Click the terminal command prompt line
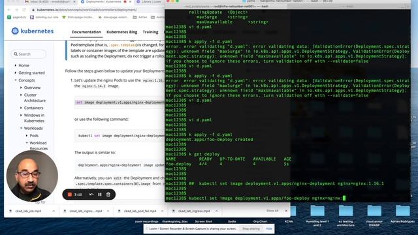This screenshot has width=418, height=235. click(255, 198)
